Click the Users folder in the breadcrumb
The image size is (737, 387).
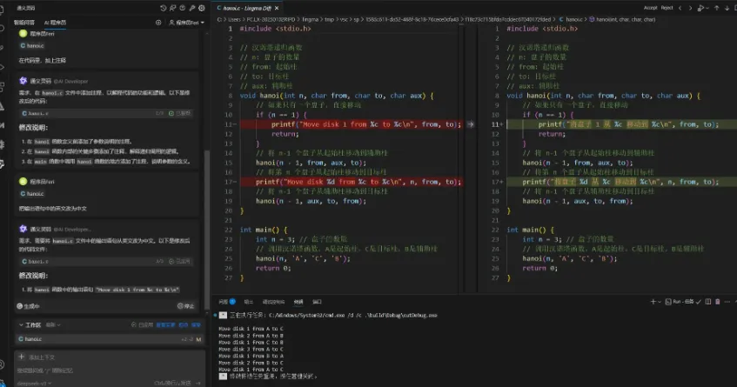[234, 19]
